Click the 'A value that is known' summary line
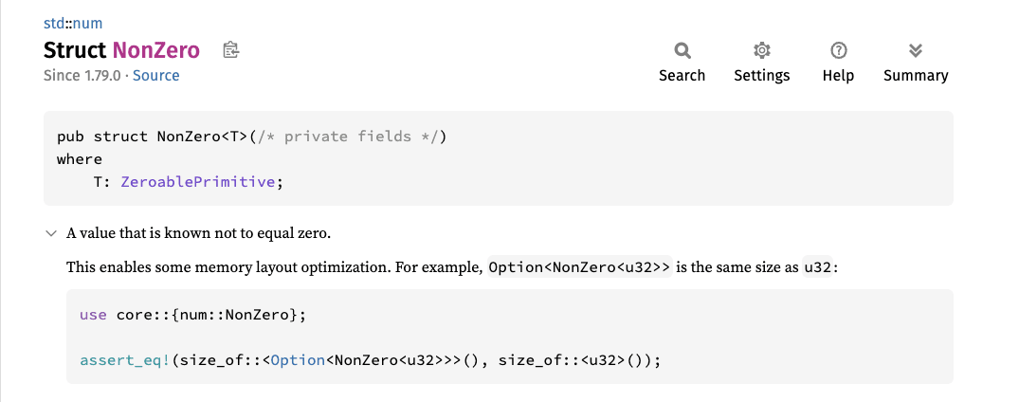 pyautogui.click(x=198, y=233)
